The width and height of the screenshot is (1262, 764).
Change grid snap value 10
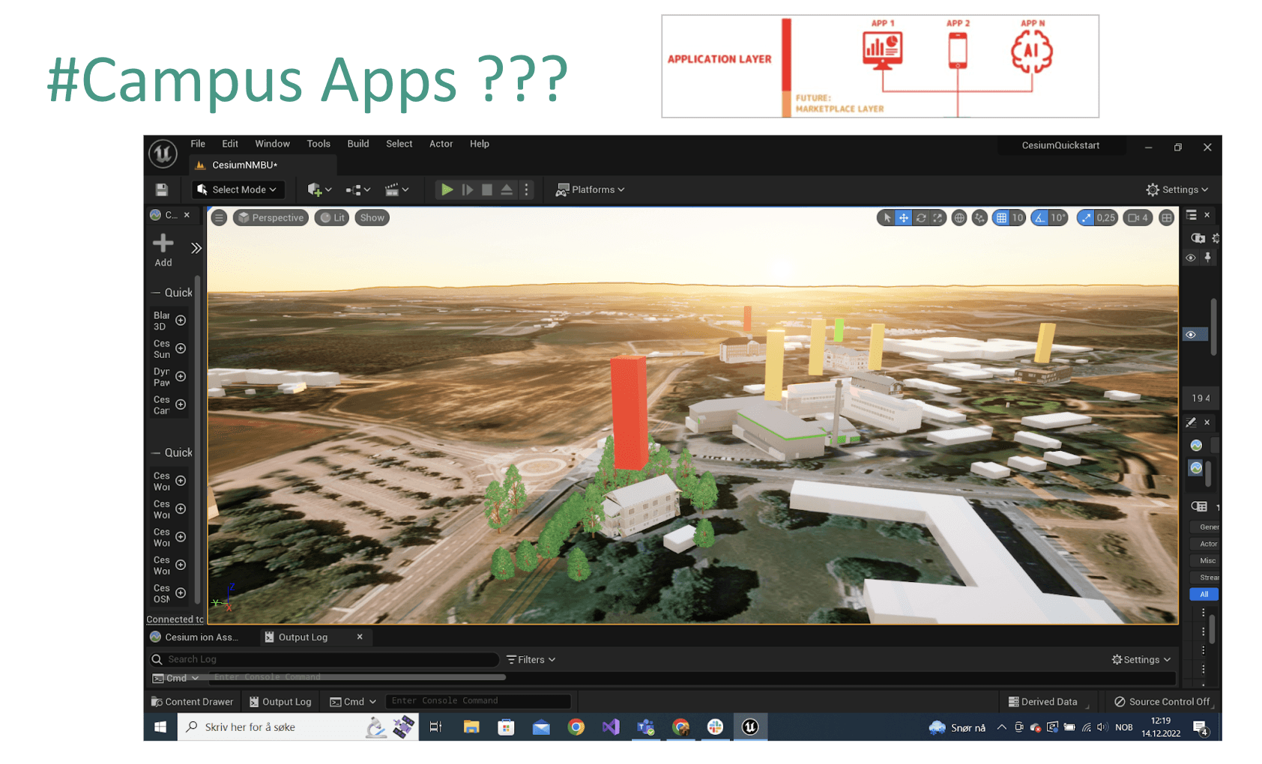point(1017,218)
